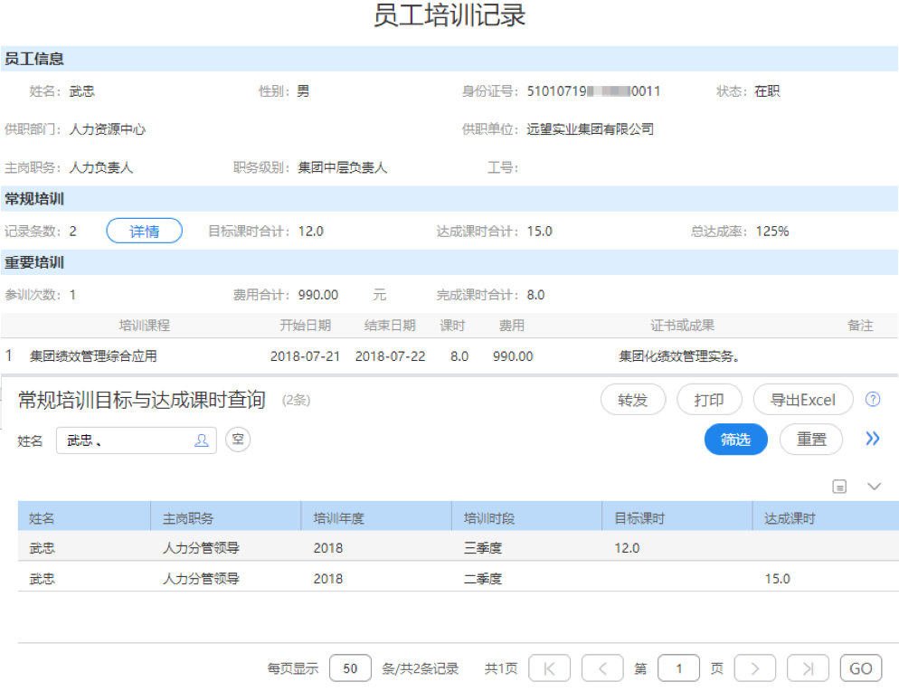Reset filters with 重置 button

[x=811, y=440]
